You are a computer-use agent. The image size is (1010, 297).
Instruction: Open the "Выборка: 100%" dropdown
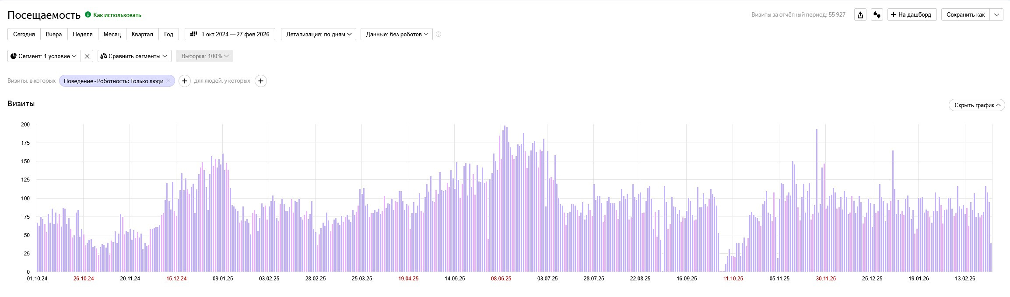(x=204, y=56)
